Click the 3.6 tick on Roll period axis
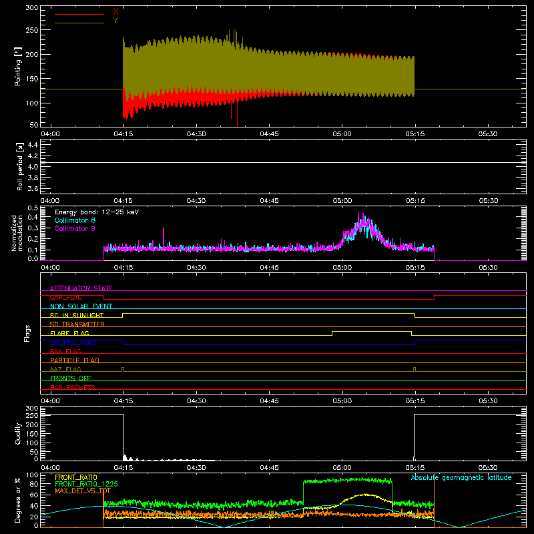This screenshot has height=534, width=534. [33, 189]
